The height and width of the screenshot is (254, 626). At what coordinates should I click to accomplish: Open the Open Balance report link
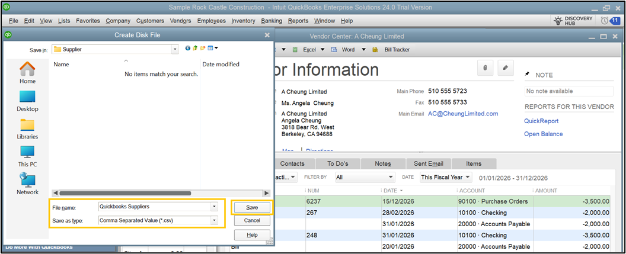[544, 134]
